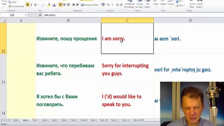
Task: Switch to Table 3 sheet tab
Action: tap(35, 120)
